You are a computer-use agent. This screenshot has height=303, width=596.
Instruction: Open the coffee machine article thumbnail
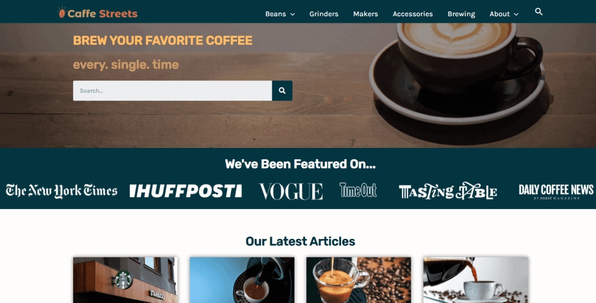(242, 280)
